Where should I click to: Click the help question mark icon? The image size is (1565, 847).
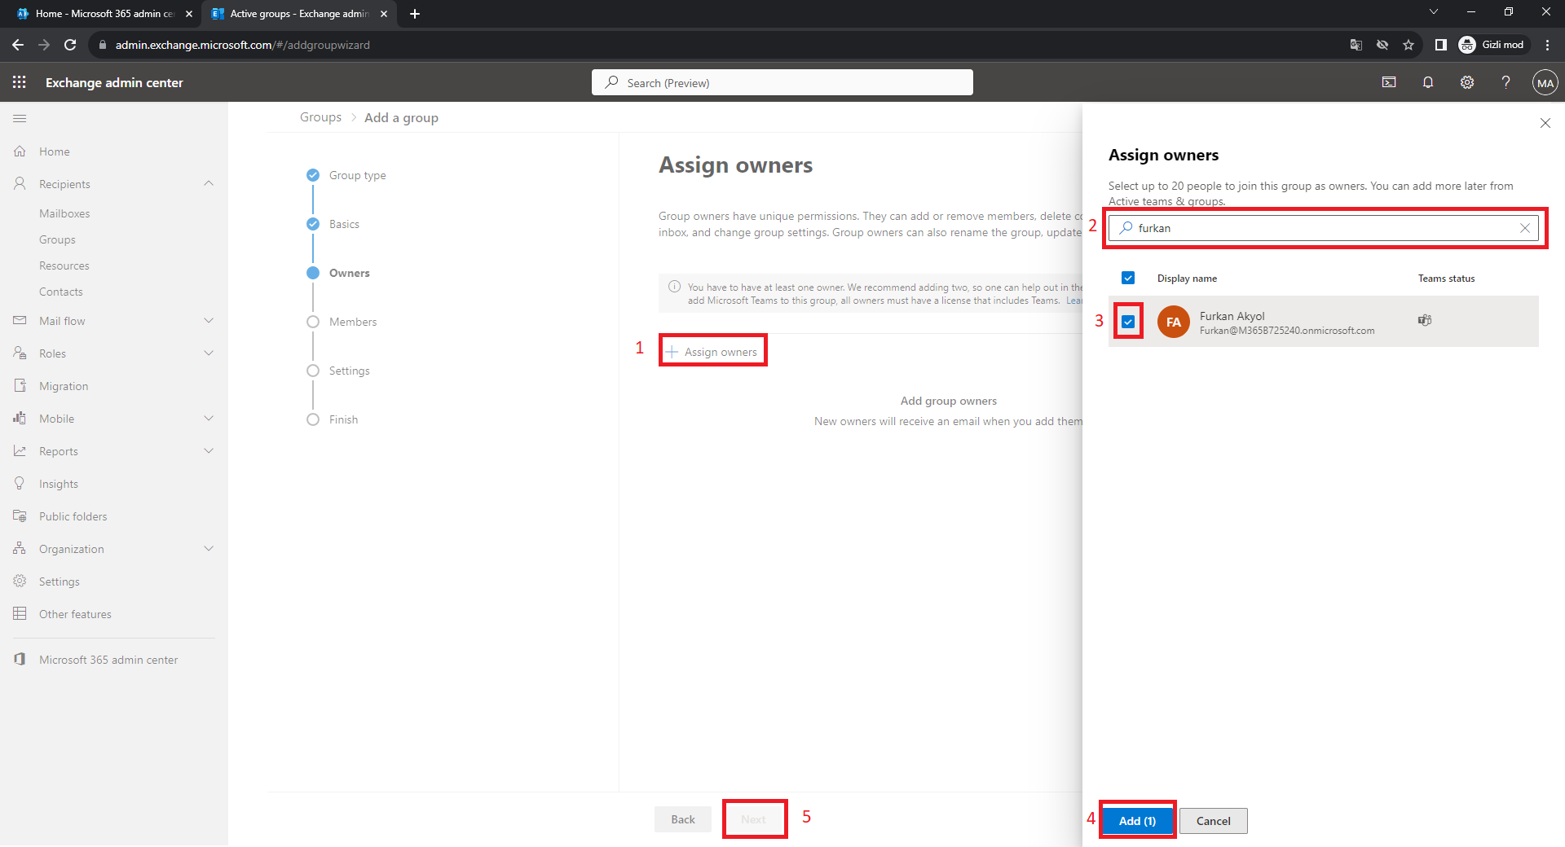coord(1505,82)
